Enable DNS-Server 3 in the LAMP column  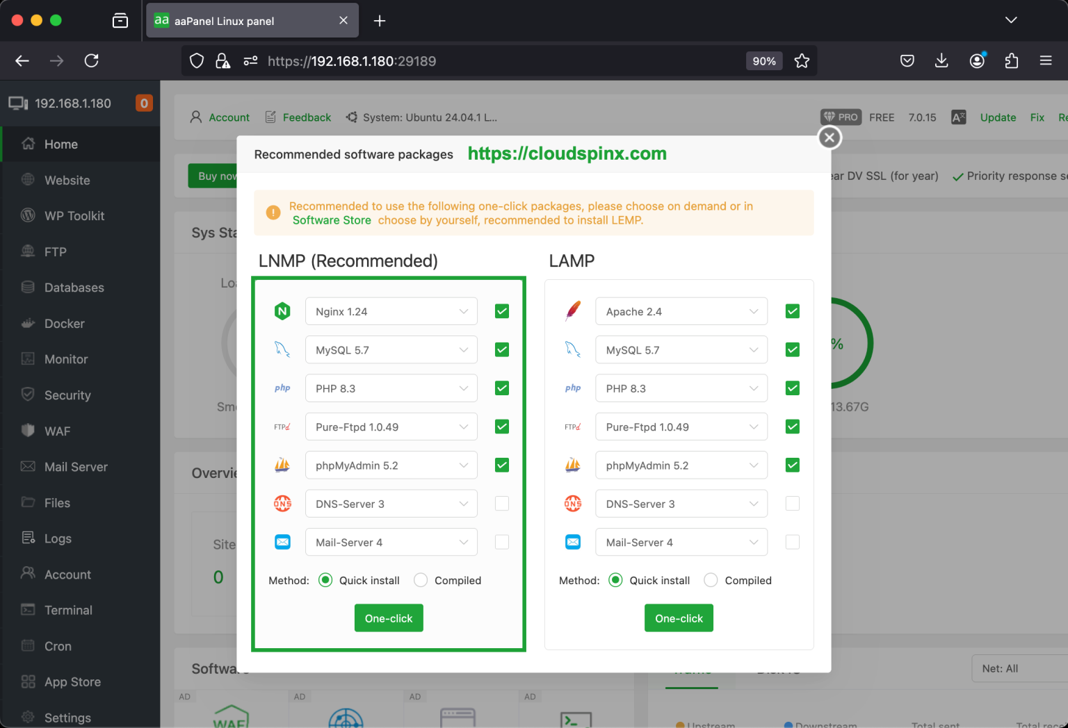792,503
